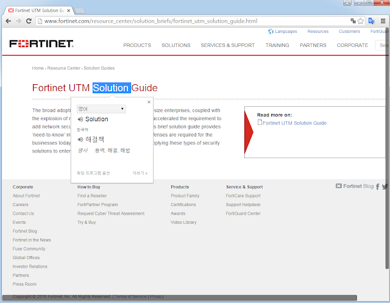Screen dimensions: 390x303
Task: Click the address bar URL
Action: tap(151, 21)
